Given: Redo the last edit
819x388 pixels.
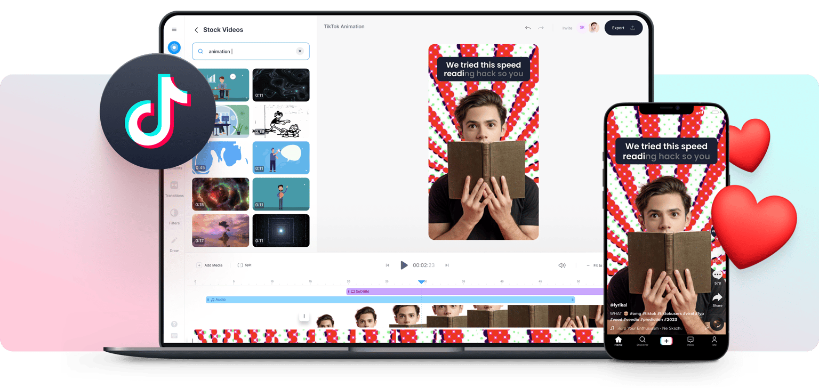Looking at the screenshot, I should point(541,28).
